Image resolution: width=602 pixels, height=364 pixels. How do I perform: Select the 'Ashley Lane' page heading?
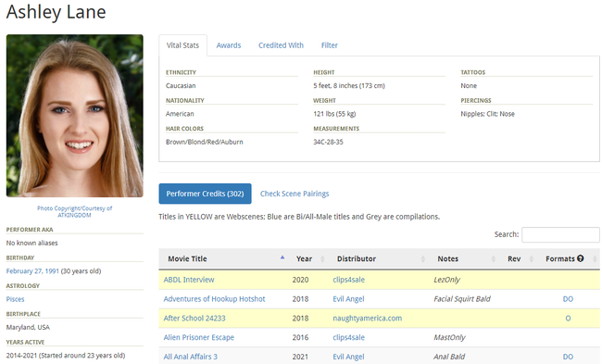[x=56, y=11]
